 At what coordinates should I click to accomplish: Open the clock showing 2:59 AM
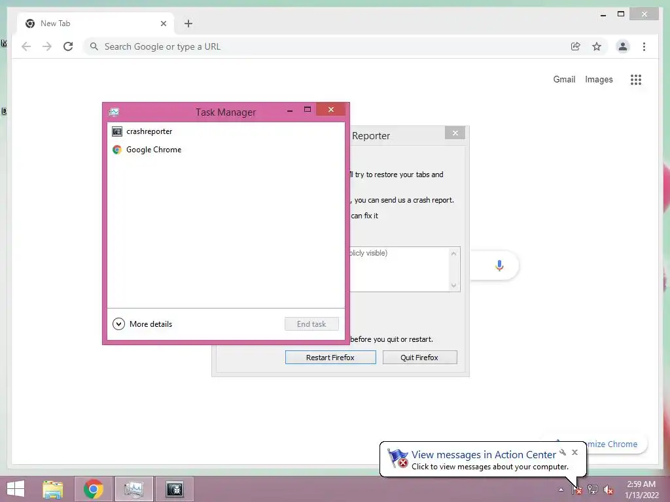[641, 490]
